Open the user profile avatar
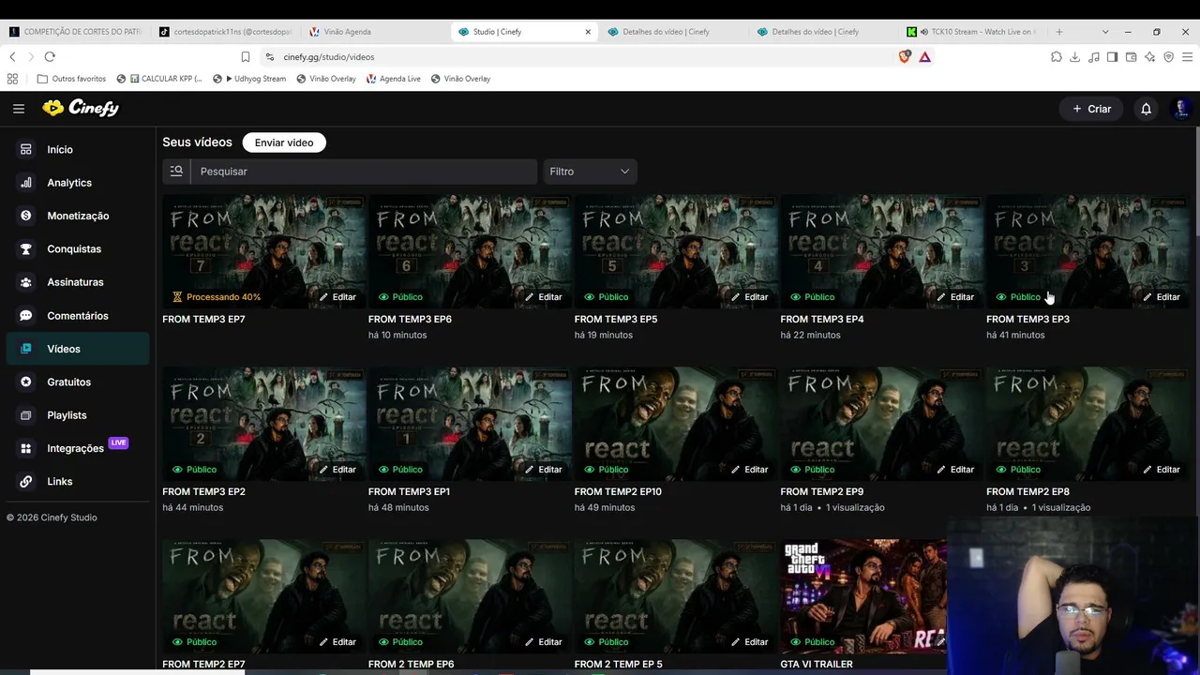Image resolution: width=1200 pixels, height=675 pixels. 1181,109
